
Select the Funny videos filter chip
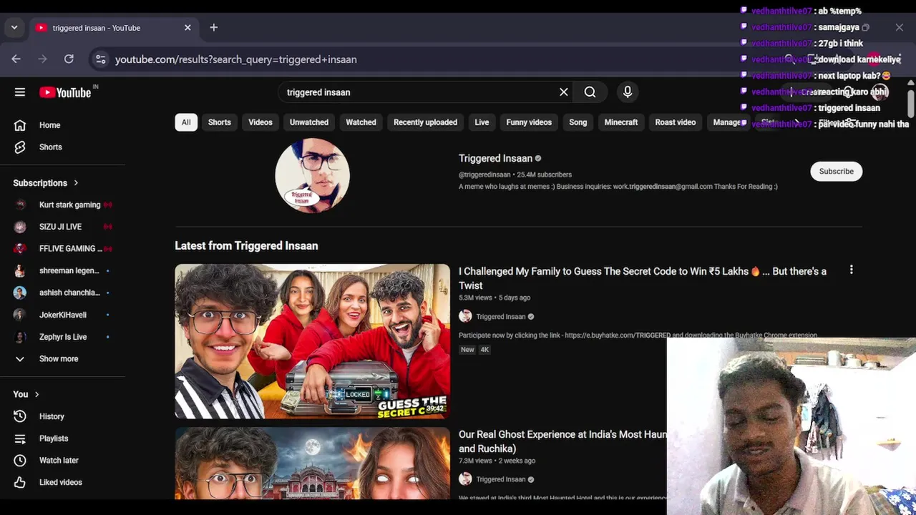pos(529,122)
